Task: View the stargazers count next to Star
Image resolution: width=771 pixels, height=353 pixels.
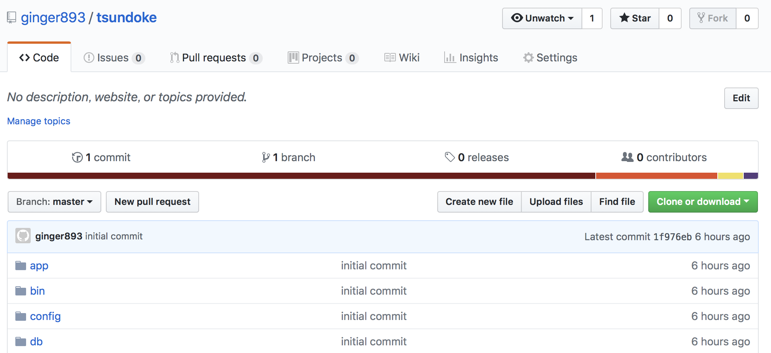Action: click(670, 18)
